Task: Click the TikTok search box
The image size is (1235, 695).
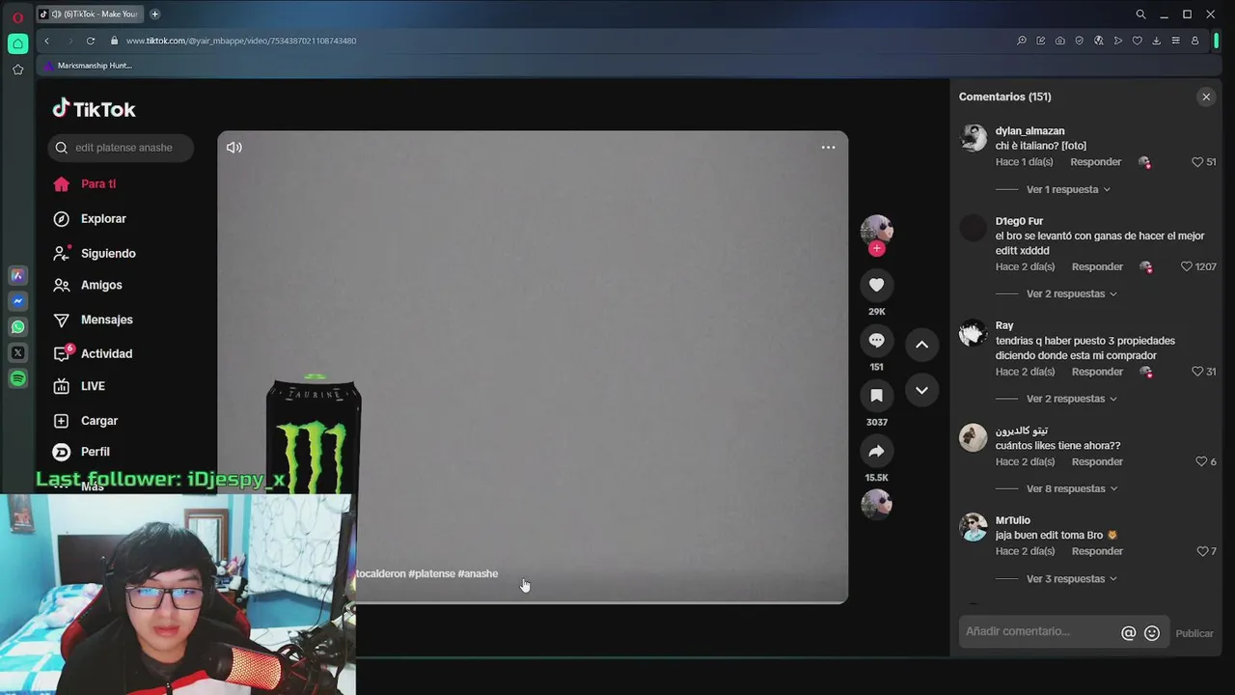Action: (x=121, y=148)
